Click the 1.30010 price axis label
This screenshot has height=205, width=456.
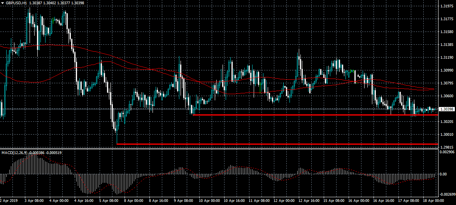coord(446,134)
